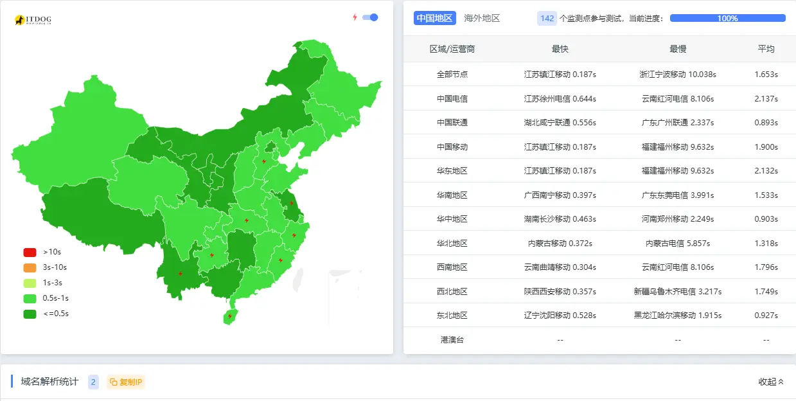796x401 pixels.
Task: Click the 100% progress bar
Action: (727, 18)
